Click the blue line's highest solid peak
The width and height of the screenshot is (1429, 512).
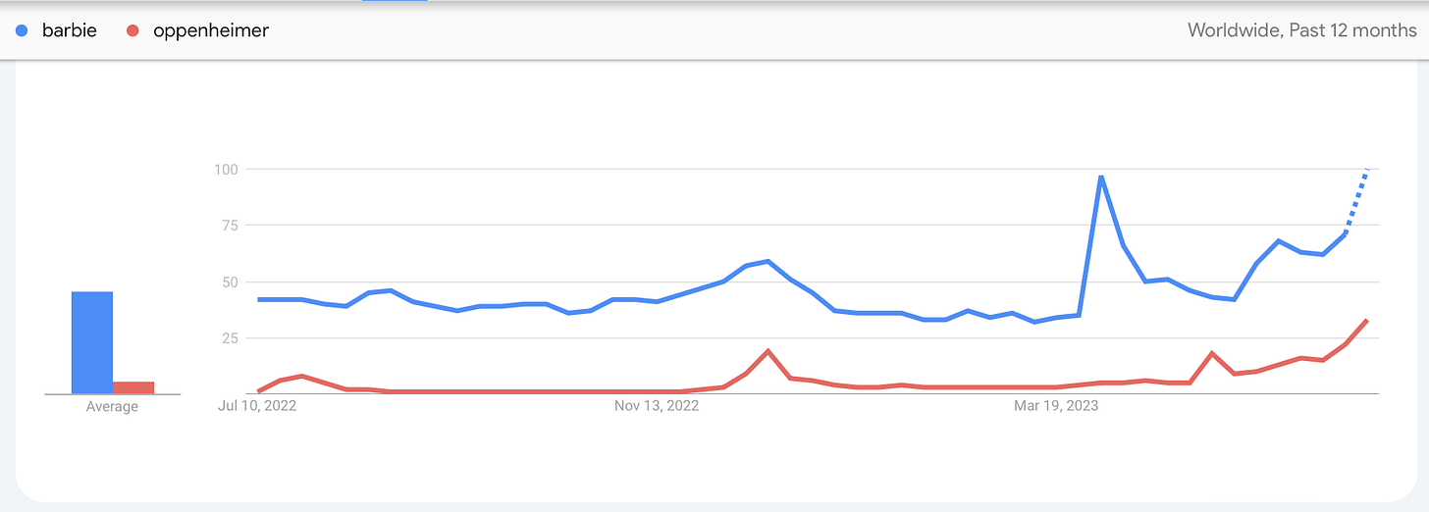click(1101, 177)
